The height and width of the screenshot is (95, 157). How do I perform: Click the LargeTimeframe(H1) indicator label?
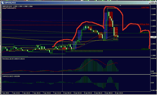point(9,8)
